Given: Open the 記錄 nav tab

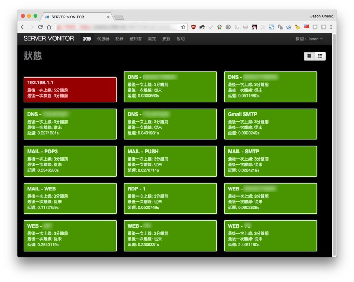Looking at the screenshot, I should [119, 39].
